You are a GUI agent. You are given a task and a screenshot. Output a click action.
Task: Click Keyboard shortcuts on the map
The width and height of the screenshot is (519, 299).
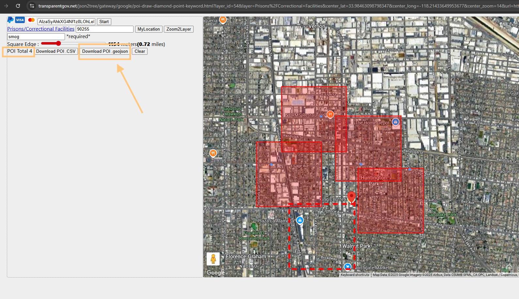pyautogui.click(x=355, y=275)
